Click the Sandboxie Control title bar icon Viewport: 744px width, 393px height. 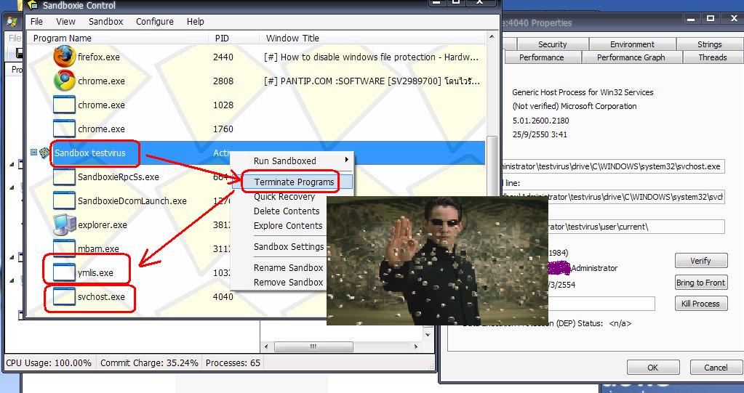[x=33, y=6]
